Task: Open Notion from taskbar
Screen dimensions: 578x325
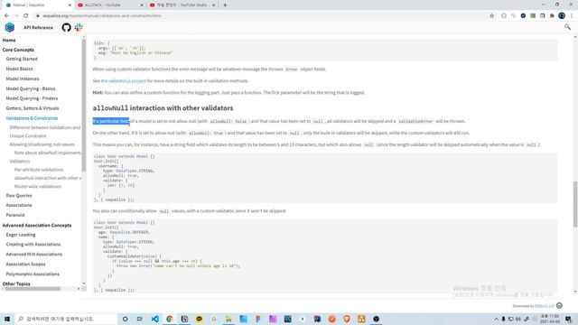Action: pyautogui.click(x=184, y=319)
